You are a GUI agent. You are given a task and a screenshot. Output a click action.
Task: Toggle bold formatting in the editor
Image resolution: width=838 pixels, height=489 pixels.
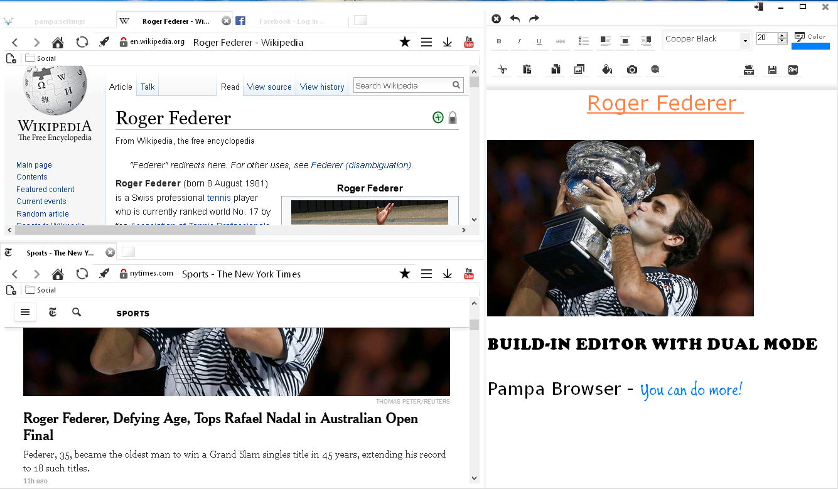tap(499, 41)
